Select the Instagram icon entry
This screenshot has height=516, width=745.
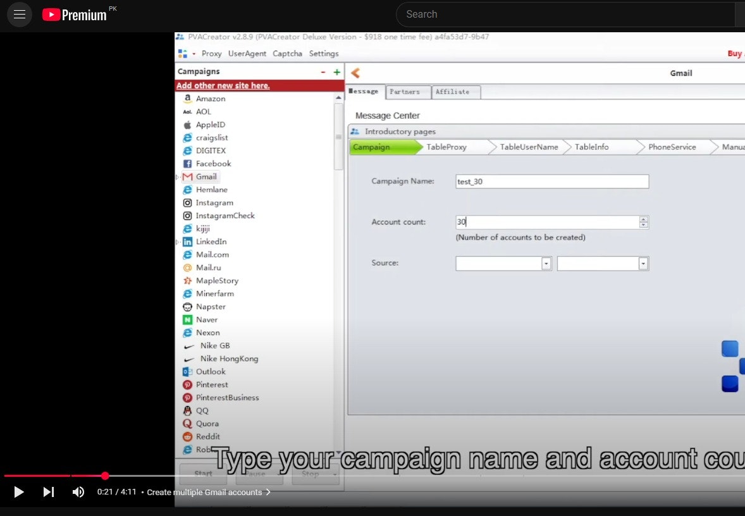[x=188, y=202]
